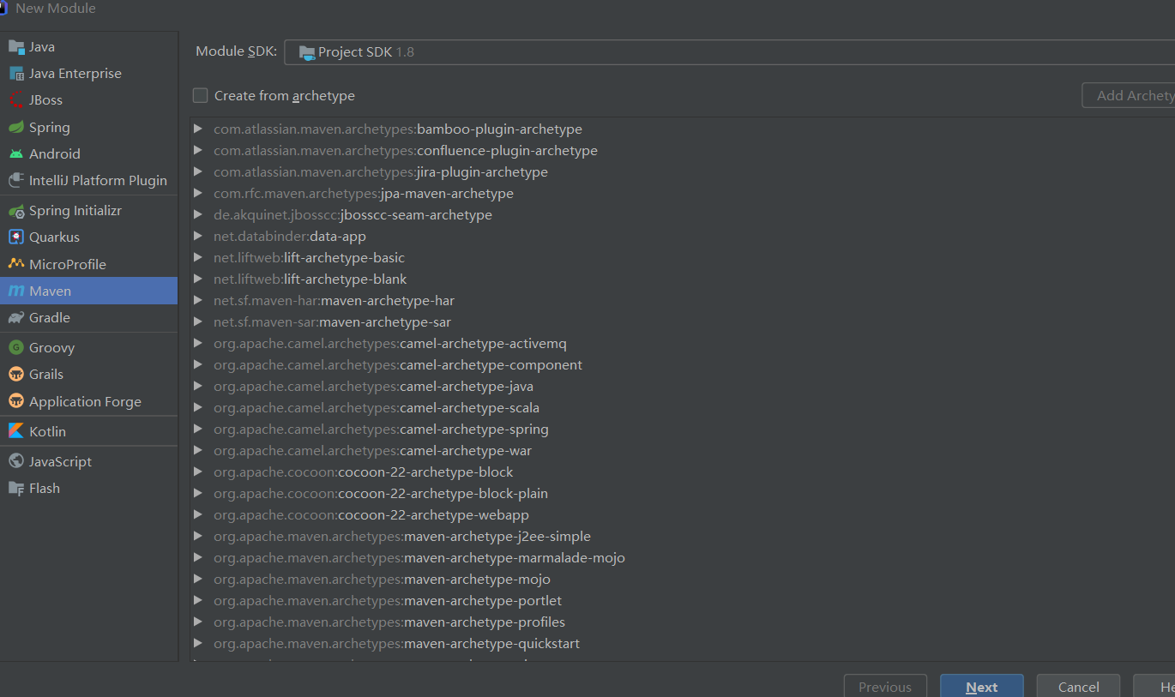The height and width of the screenshot is (697, 1175).
Task: Click the Maven 'm' icon
Action: click(15, 291)
